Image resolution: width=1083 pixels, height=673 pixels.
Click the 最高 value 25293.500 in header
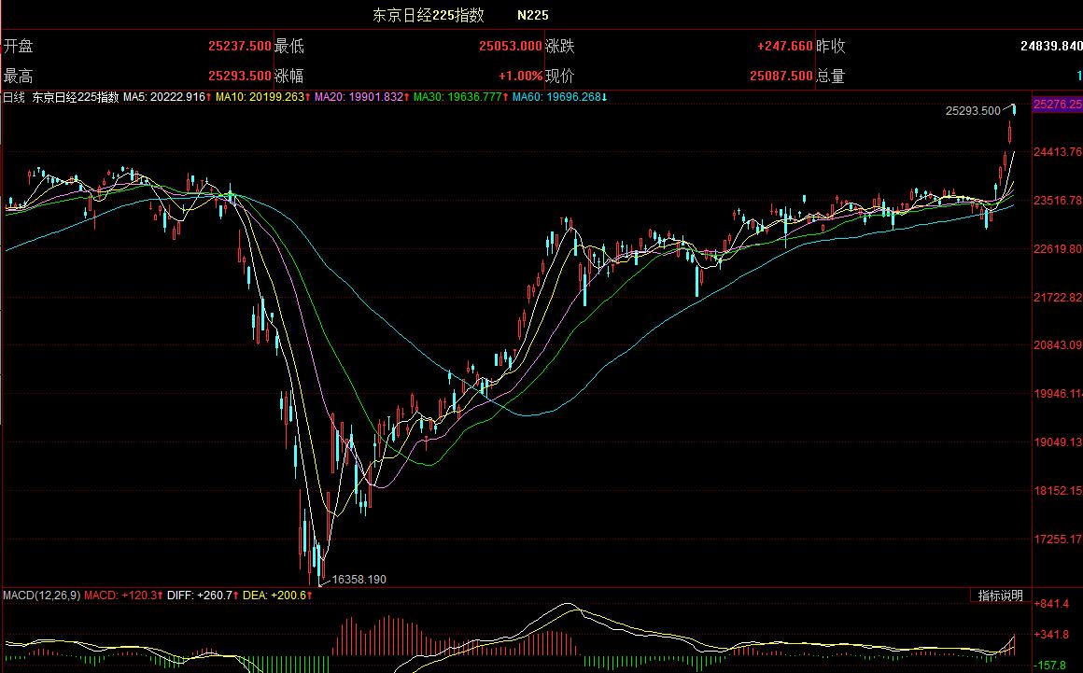[240, 76]
